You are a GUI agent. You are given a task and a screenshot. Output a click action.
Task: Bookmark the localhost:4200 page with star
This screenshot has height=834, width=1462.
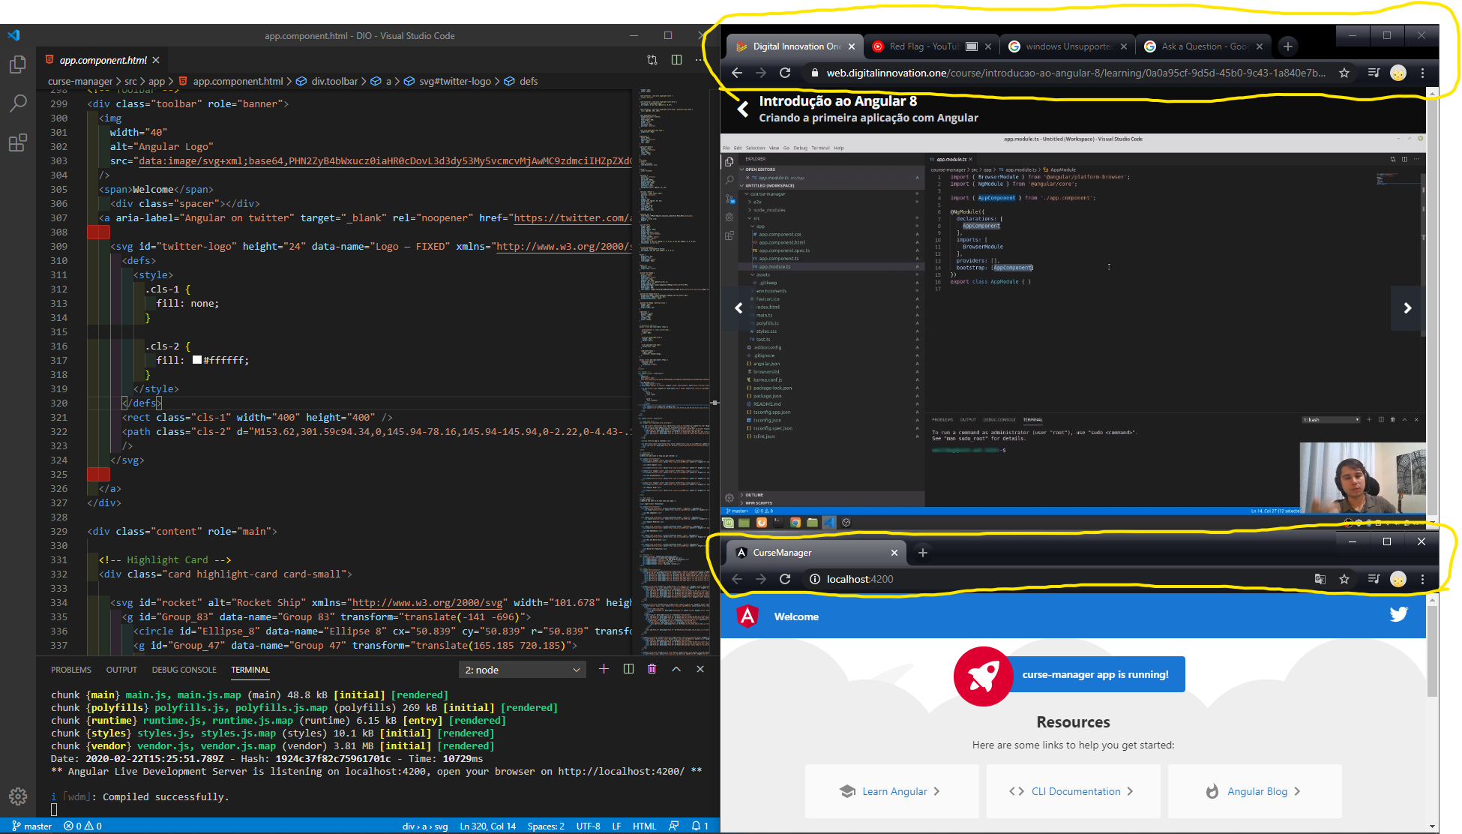tap(1344, 579)
